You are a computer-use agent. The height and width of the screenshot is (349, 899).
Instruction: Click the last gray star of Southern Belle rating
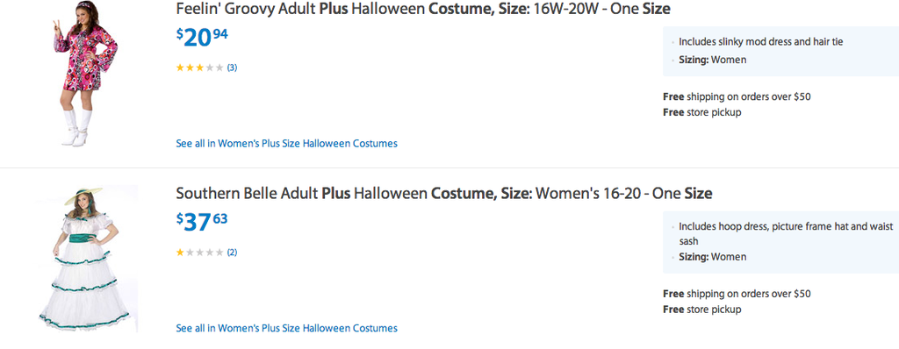(x=219, y=253)
